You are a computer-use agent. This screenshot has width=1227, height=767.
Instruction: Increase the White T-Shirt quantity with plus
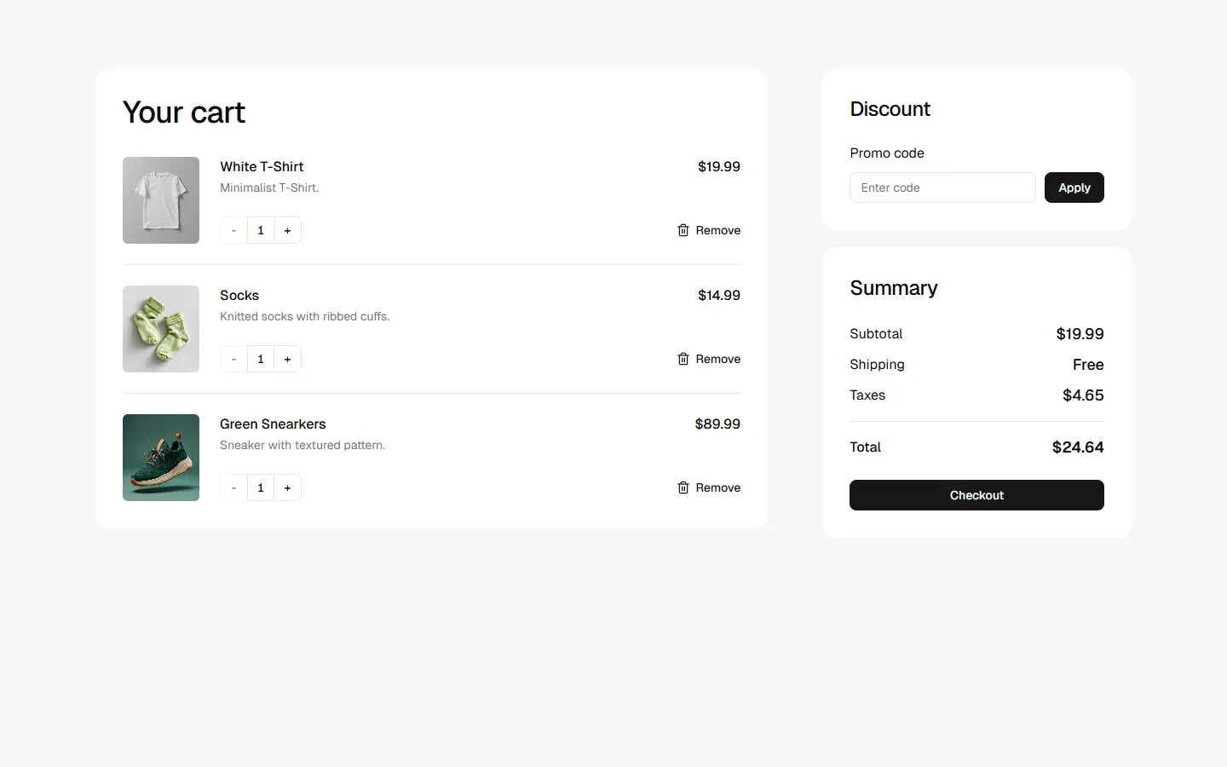click(287, 230)
